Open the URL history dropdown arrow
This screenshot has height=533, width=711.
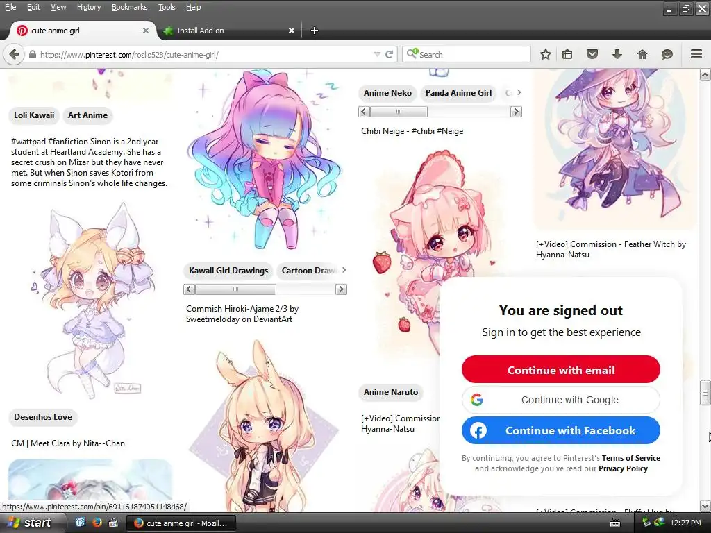(377, 54)
